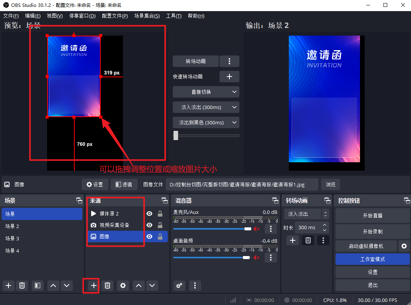This screenshot has height=305, width=411.
Task: Open advanced audio properties gears icon
Action: click(179, 285)
